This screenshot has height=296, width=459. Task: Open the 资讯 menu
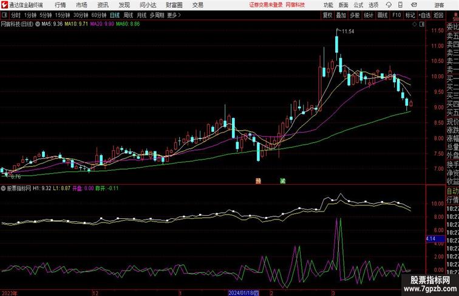(x=103, y=5)
